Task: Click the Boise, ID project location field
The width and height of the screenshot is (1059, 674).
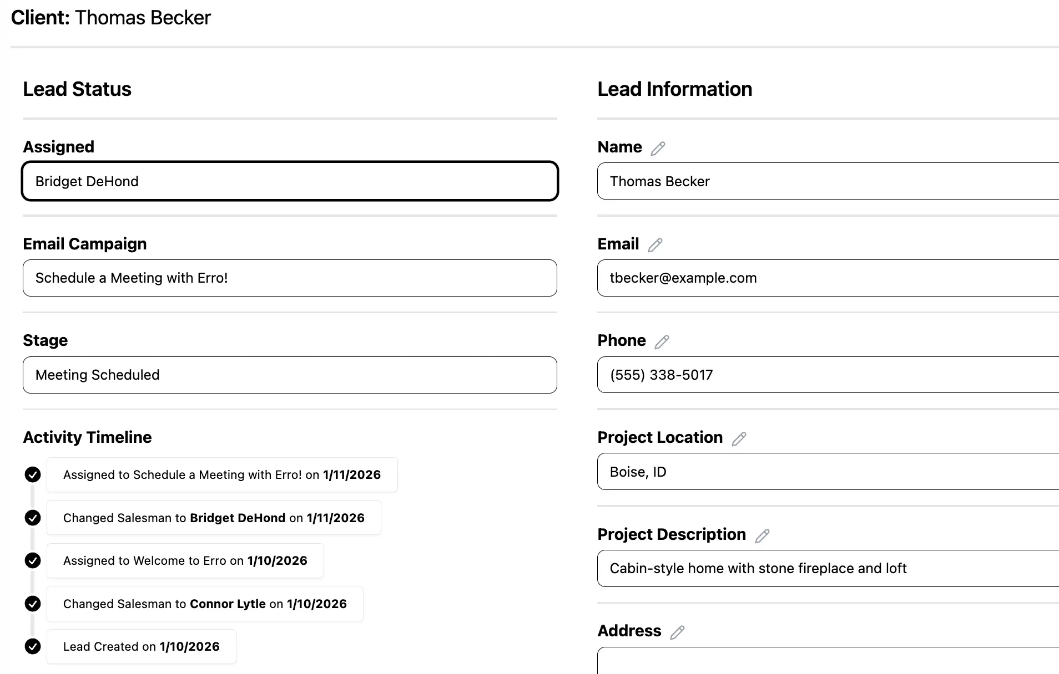Action: click(x=827, y=472)
